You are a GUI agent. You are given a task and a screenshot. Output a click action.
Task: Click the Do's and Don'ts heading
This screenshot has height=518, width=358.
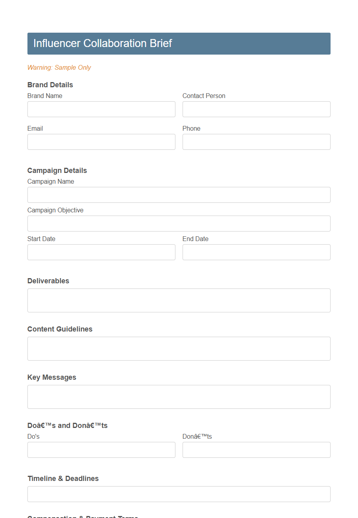click(67, 425)
